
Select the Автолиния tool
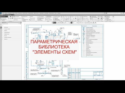16,17
